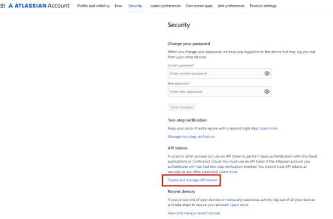The width and height of the screenshot is (333, 219).
Task: Open Connected apps tab
Action: tap(199, 6)
